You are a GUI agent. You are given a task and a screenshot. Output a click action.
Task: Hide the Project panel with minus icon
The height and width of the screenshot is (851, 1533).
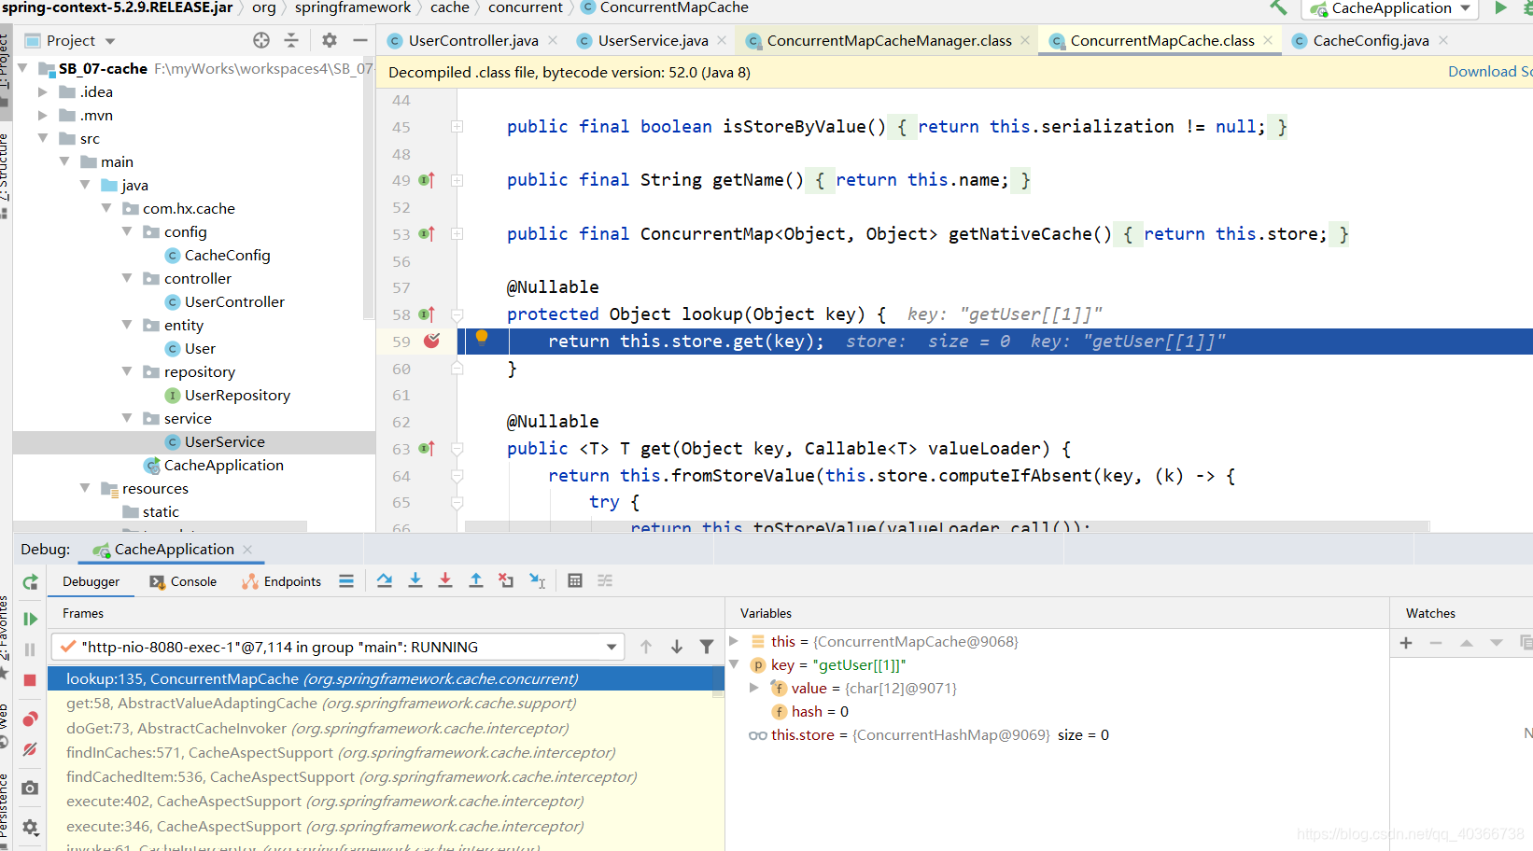[x=360, y=40]
